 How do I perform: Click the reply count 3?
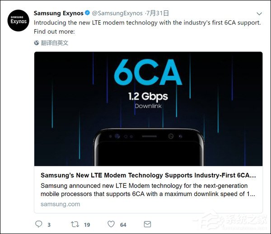pos(49,225)
